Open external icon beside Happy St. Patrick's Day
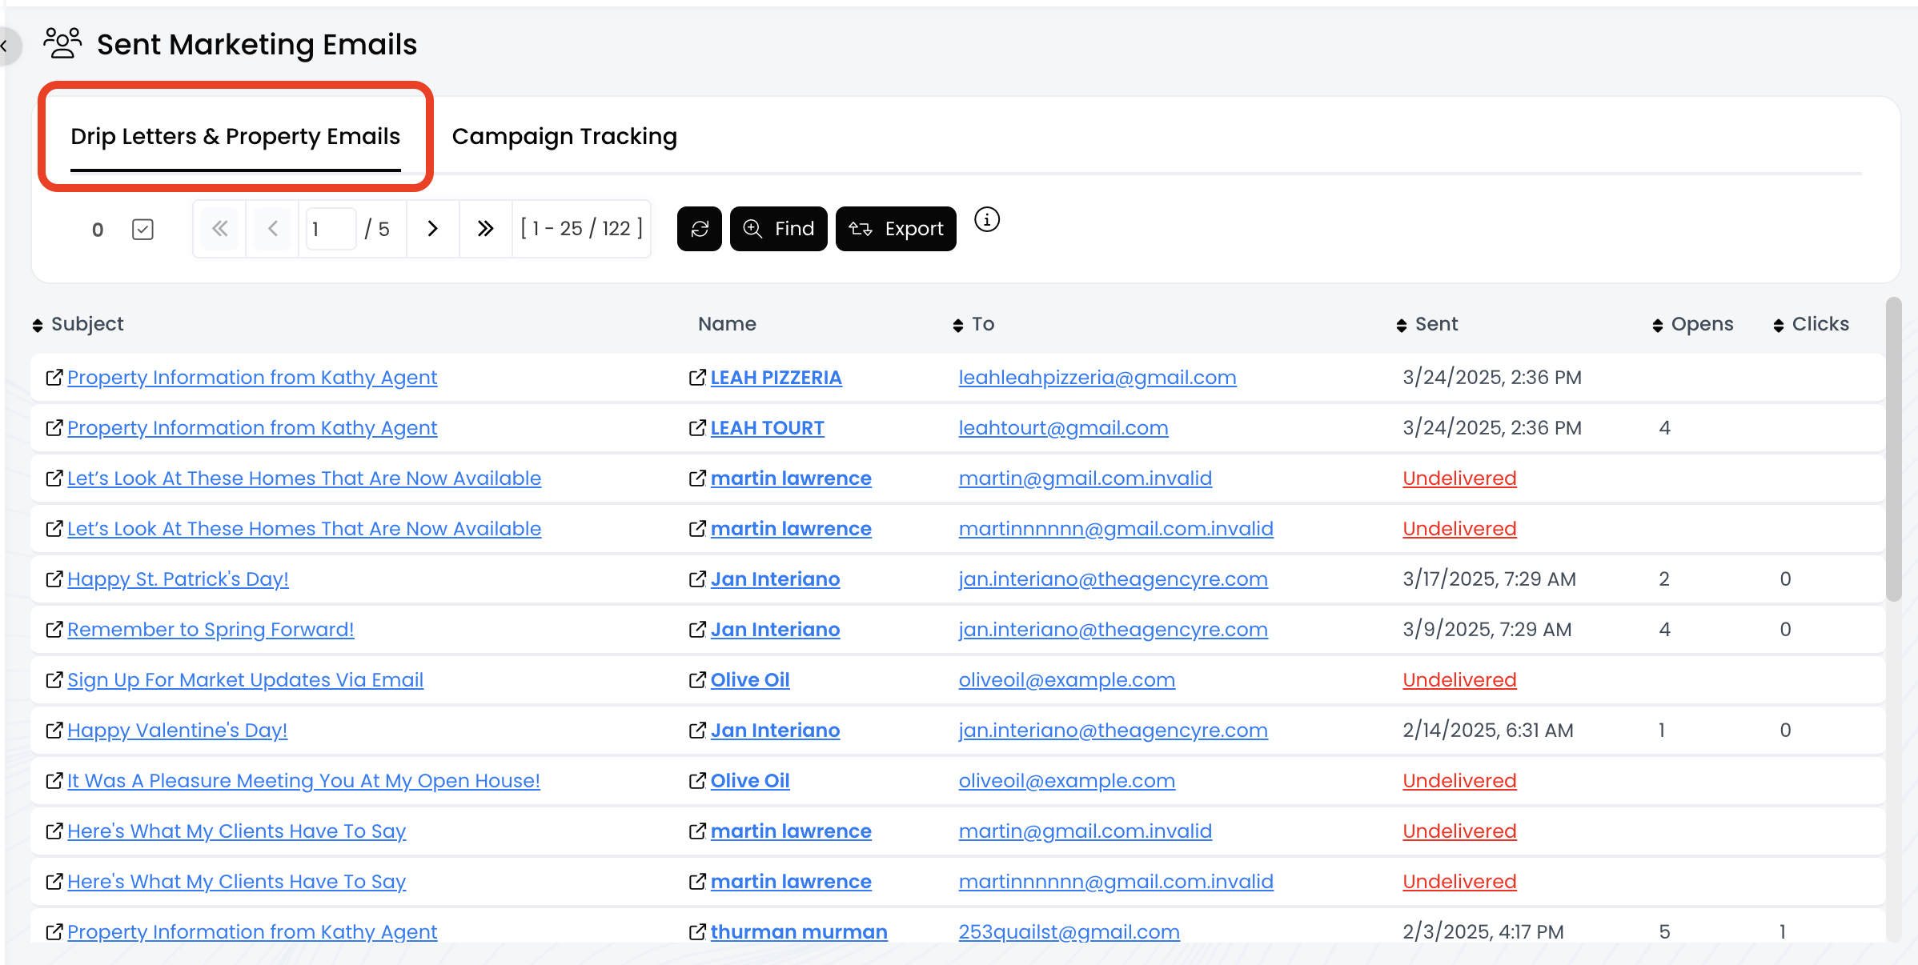The image size is (1918, 965). 54,579
